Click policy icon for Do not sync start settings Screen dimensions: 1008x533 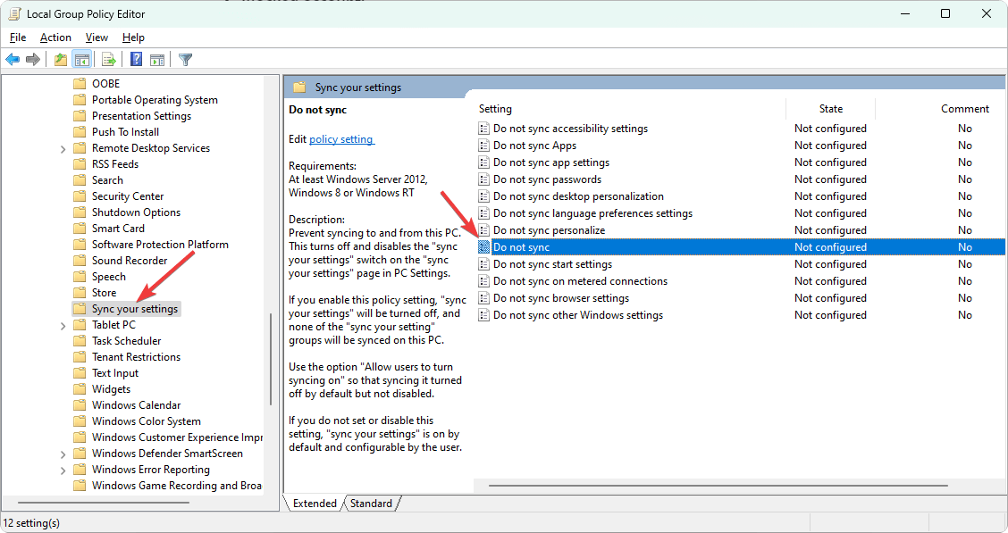tap(484, 264)
